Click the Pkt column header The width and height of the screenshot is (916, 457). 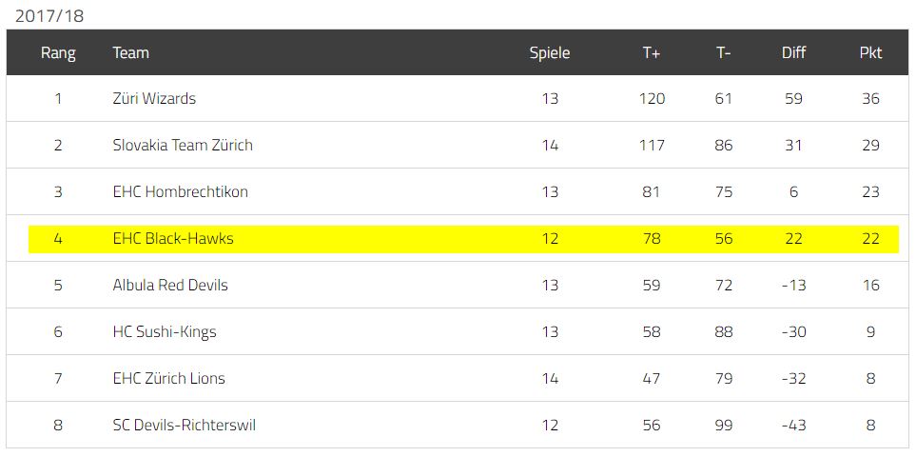click(x=870, y=53)
